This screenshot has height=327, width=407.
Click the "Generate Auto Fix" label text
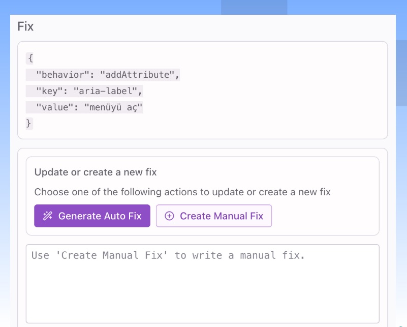tap(100, 216)
